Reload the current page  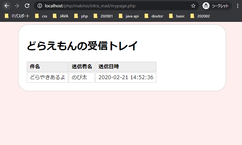coord(27,6)
